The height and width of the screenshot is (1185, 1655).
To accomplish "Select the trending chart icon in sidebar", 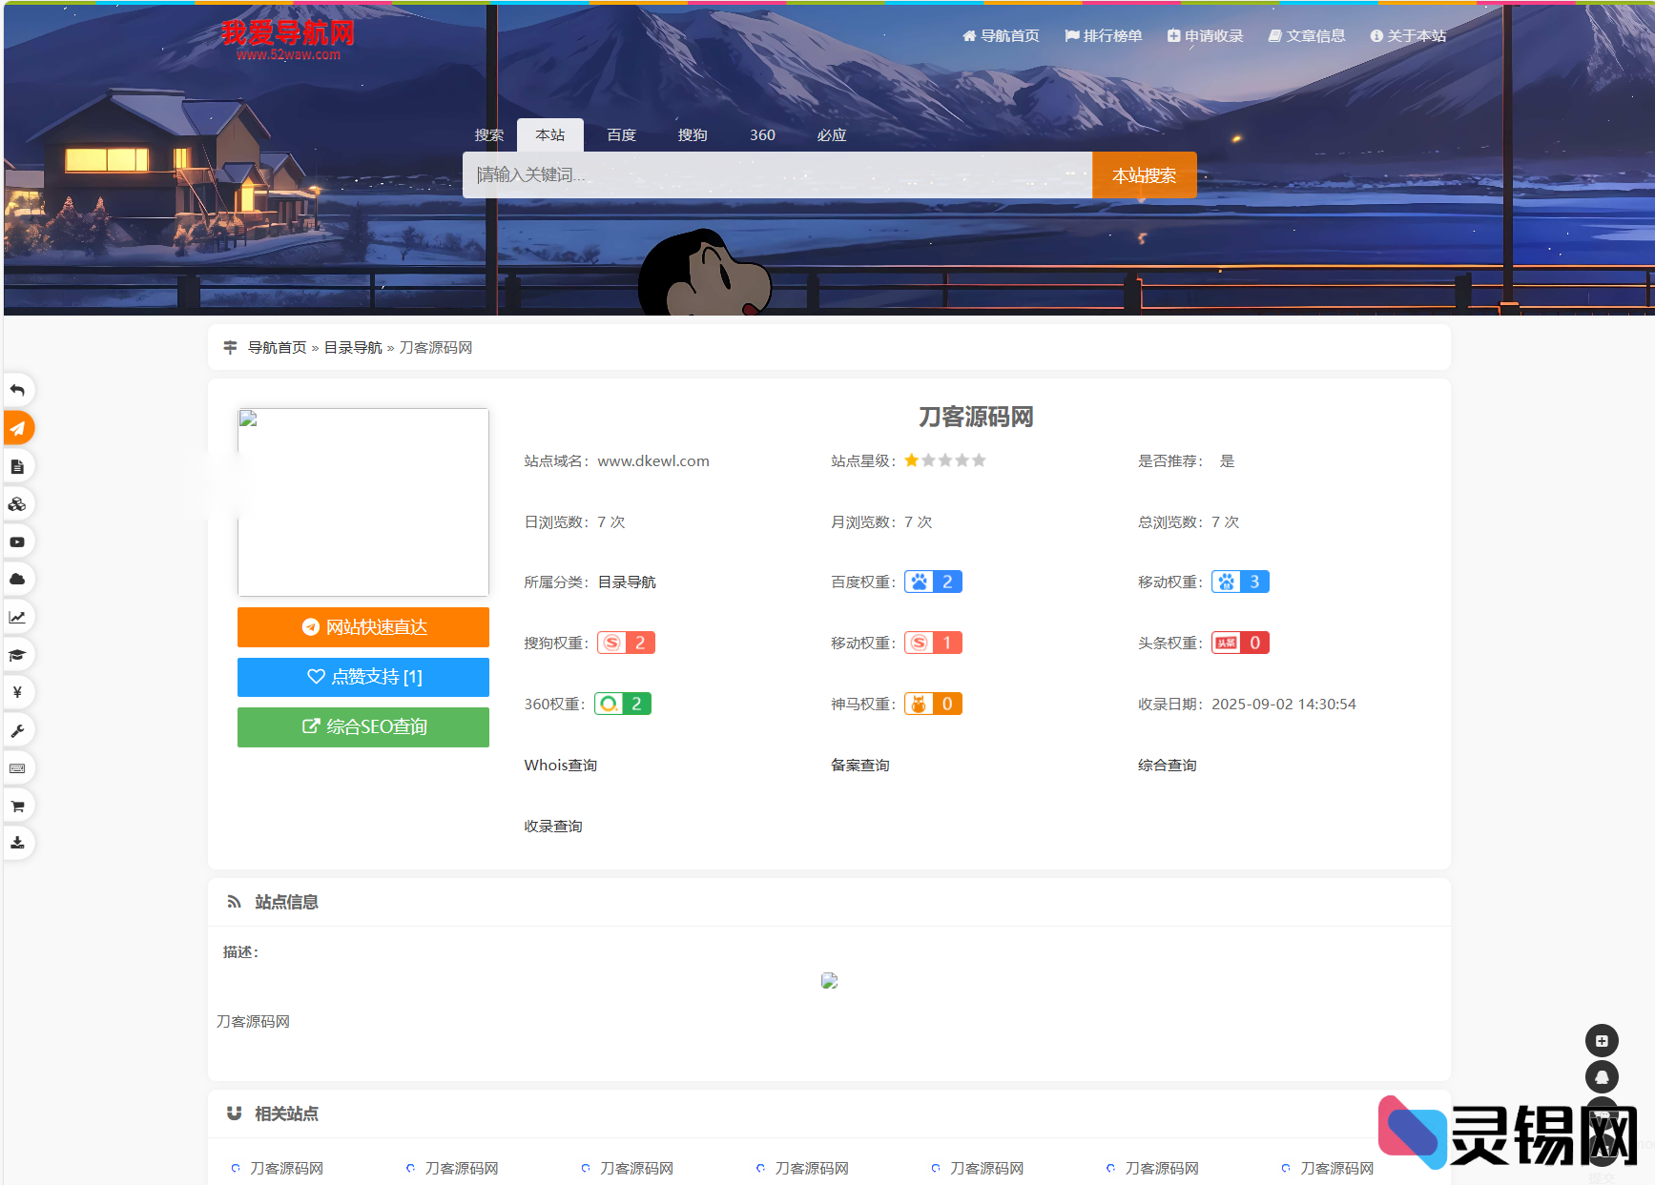I will click(18, 617).
